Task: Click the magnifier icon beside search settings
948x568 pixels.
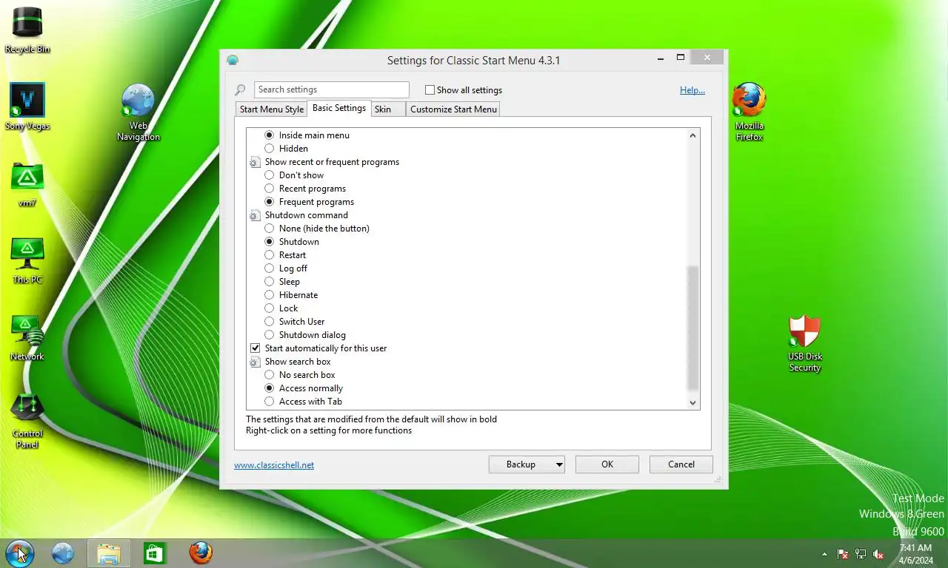Action: point(240,90)
